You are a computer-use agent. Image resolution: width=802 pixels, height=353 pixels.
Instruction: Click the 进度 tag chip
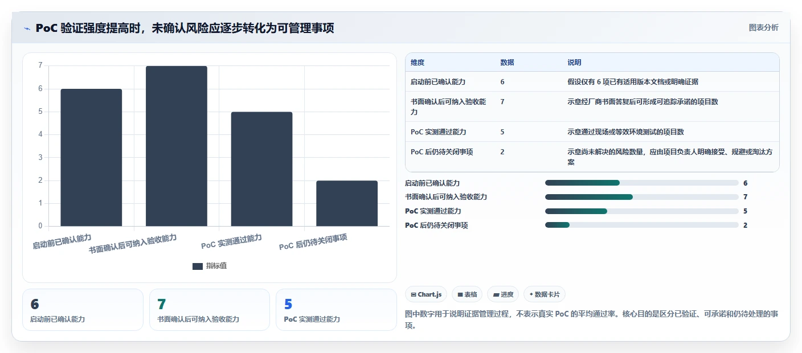(x=503, y=294)
